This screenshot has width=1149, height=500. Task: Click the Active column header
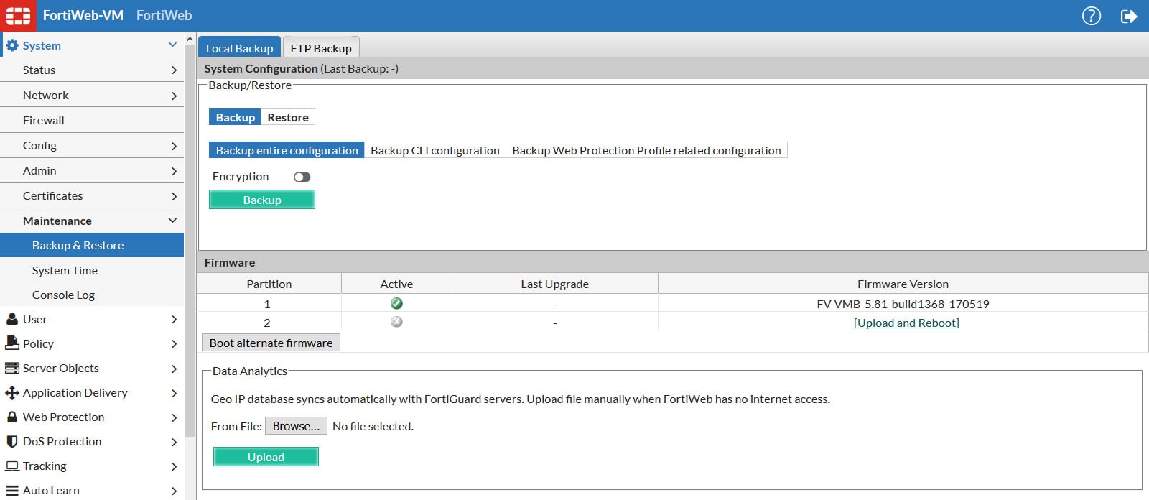[x=396, y=284]
